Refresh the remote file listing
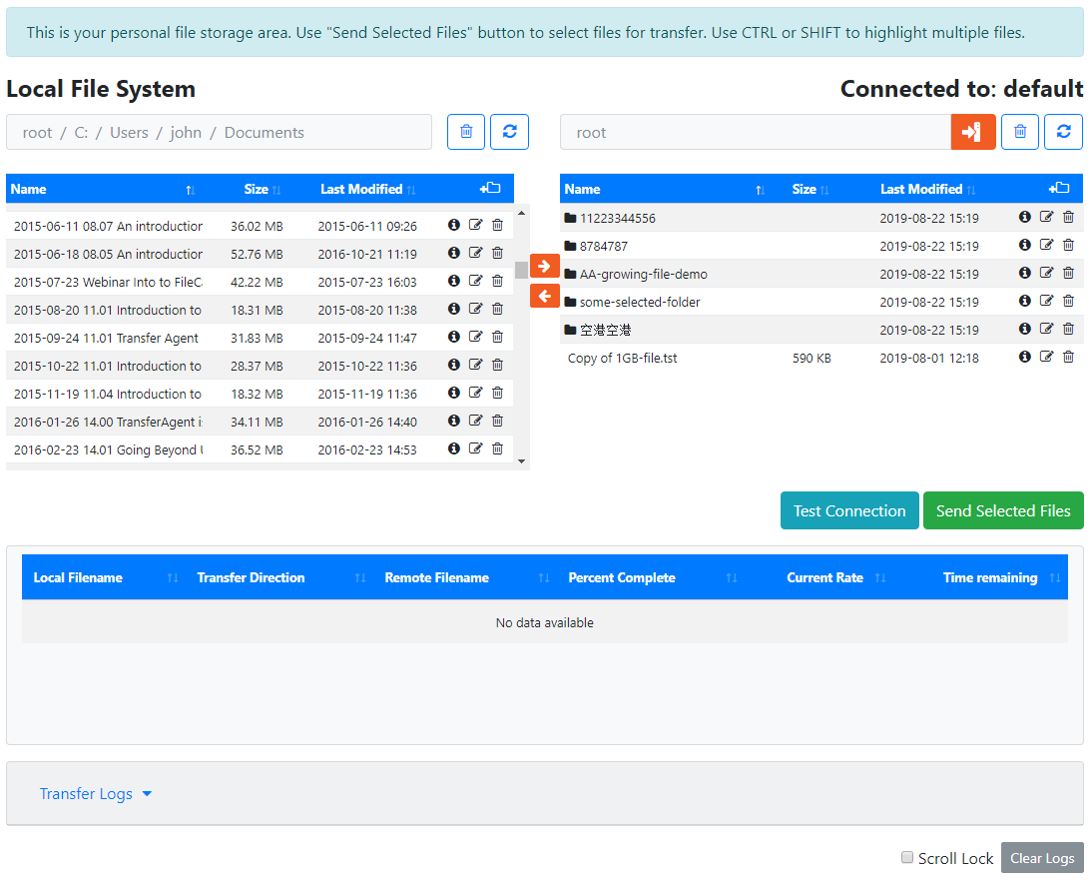The height and width of the screenshot is (885, 1092). coord(1063,132)
